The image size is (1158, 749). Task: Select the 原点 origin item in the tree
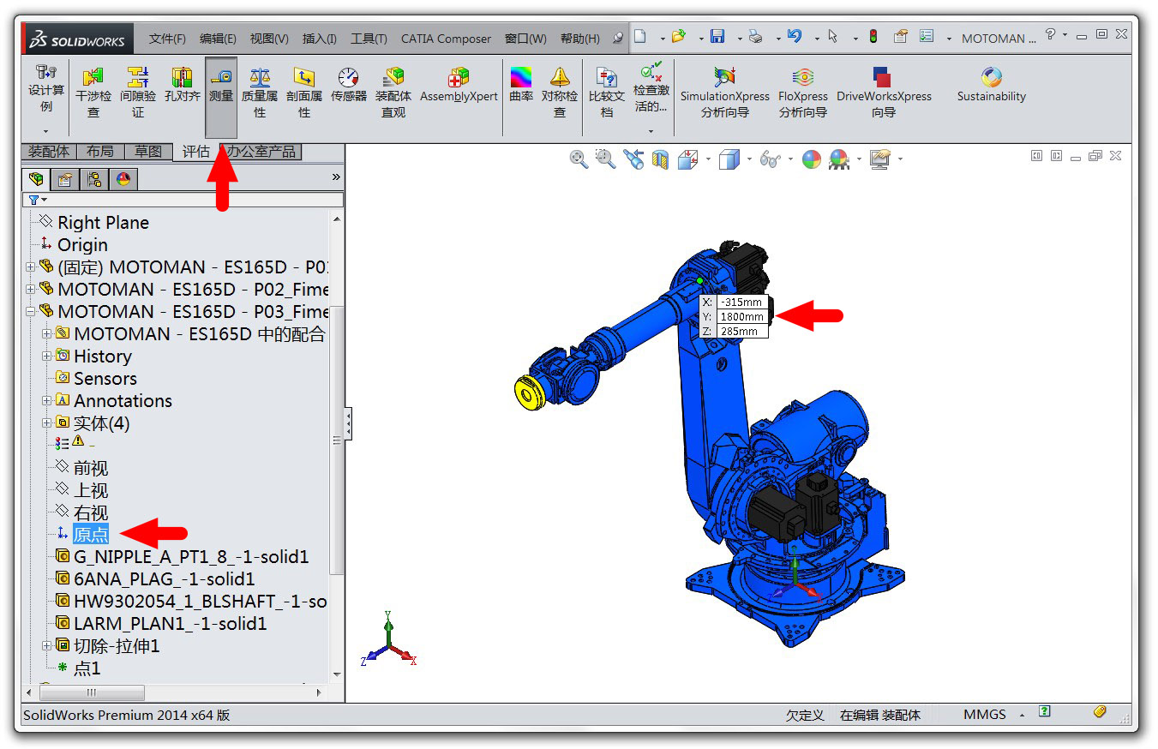[x=91, y=535]
